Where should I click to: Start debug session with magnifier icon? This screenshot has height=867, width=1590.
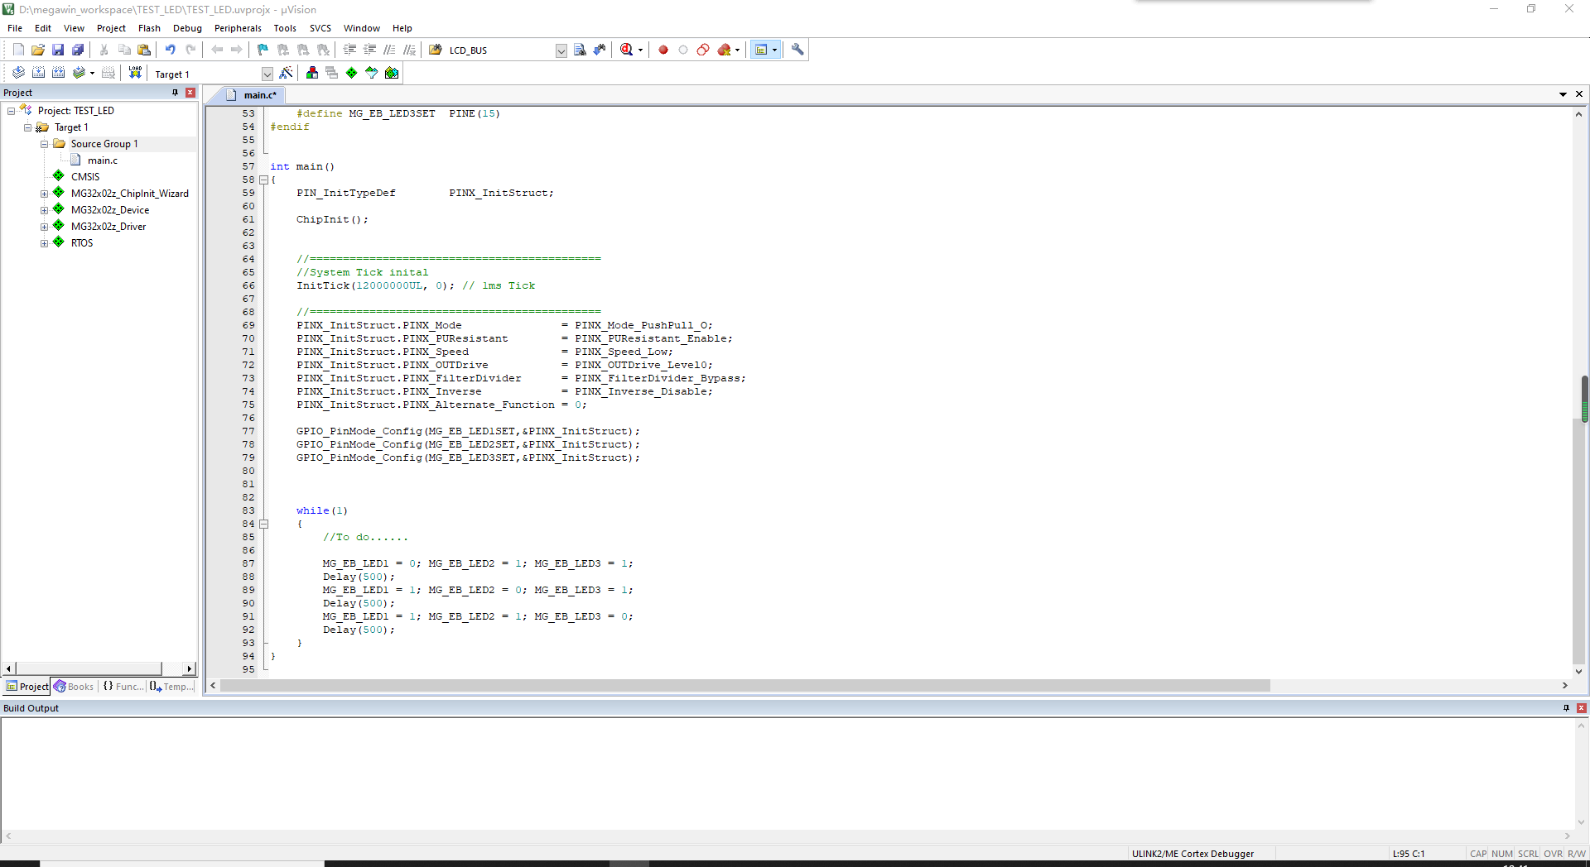627,50
